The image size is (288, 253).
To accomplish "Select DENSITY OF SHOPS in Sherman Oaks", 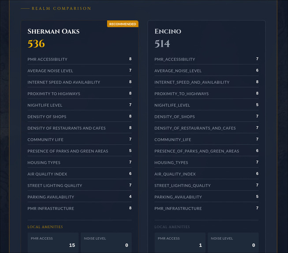I will [x=79, y=117].
